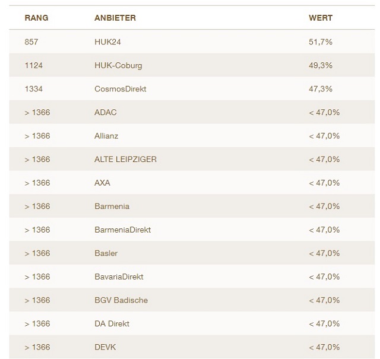The width and height of the screenshot is (380, 359).
Task: Open the BGV Badische entry
Action: click(x=121, y=300)
